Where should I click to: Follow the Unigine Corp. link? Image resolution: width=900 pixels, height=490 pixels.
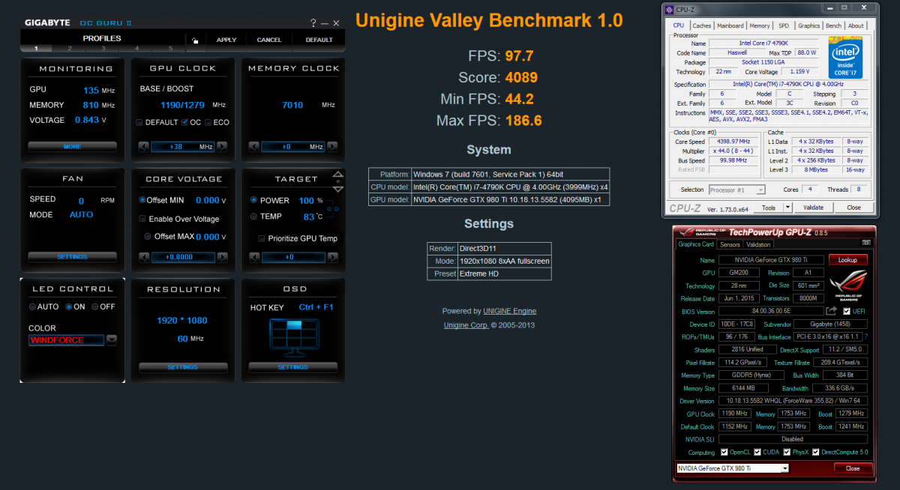(x=466, y=325)
